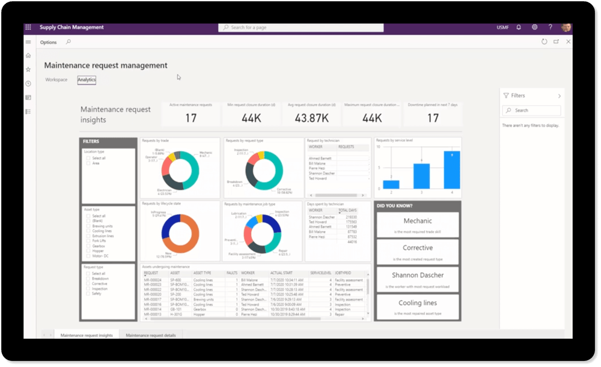Open the settings gear in the top bar
Image resolution: width=601 pixels, height=367 pixels.
(x=534, y=27)
